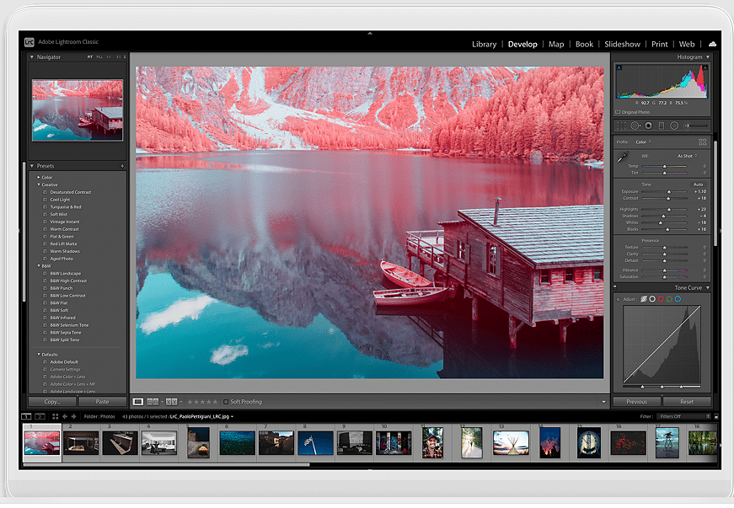
Task: Select the graduated filter tool icon
Action: point(662,126)
